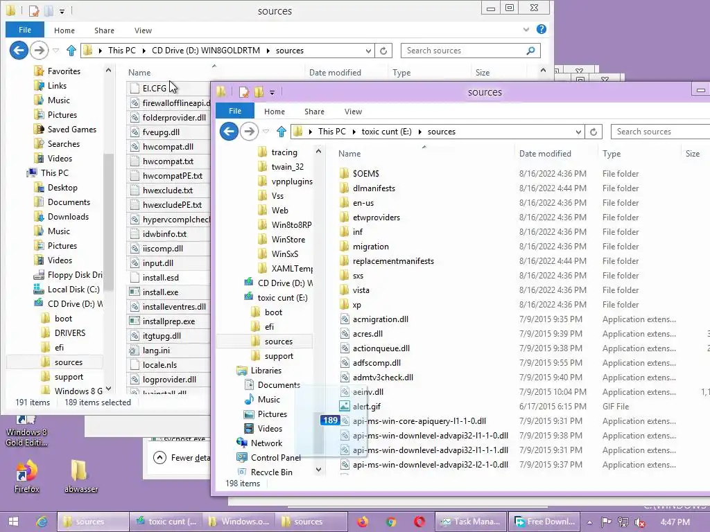Select Local Disk (C:) in D: window tree
Viewport: 710px width, 532px height.
point(67,290)
